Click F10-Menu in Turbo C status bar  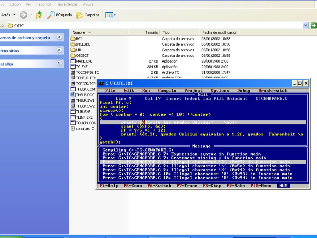coord(261,186)
